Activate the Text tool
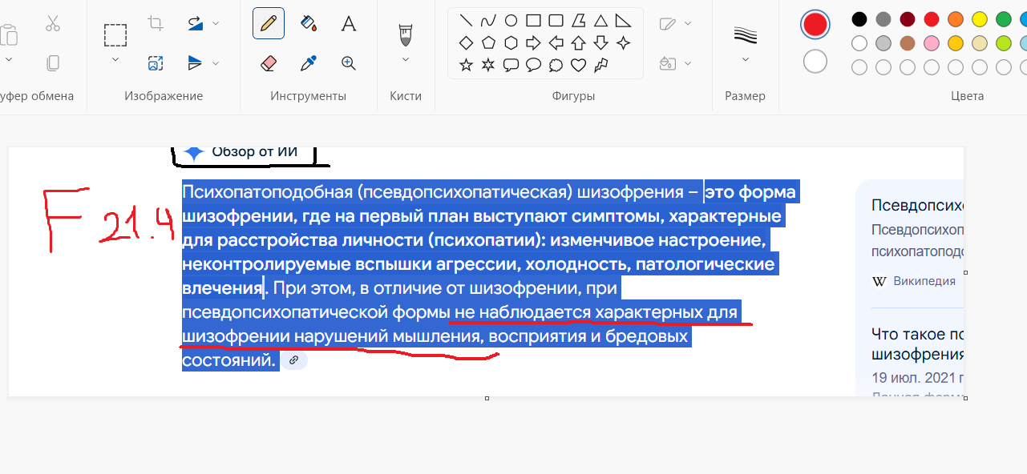1027x474 pixels. [349, 23]
